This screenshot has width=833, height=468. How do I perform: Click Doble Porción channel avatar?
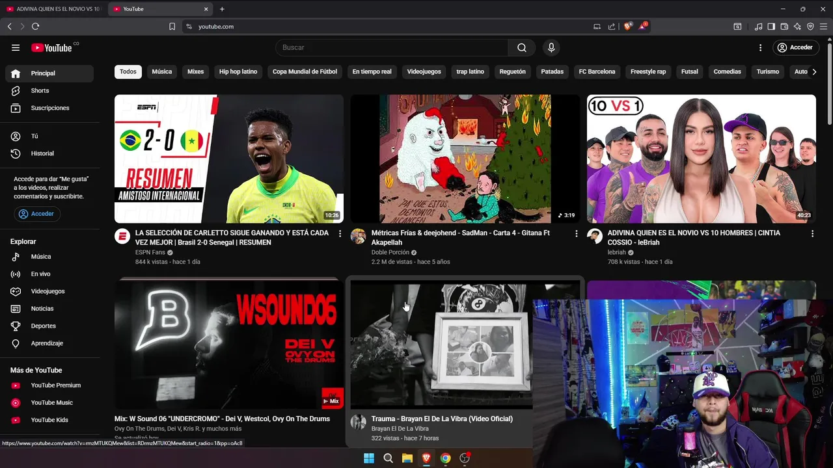coord(359,236)
